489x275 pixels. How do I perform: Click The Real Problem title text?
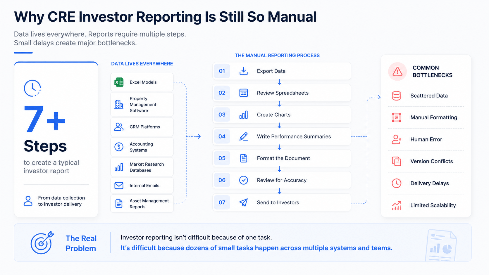(81, 243)
